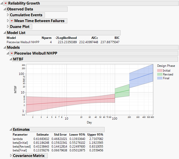This screenshot has width=179, height=159.
Task: Collapse the Reliability Growth outline with its gray triangle
Action: click(2, 3)
